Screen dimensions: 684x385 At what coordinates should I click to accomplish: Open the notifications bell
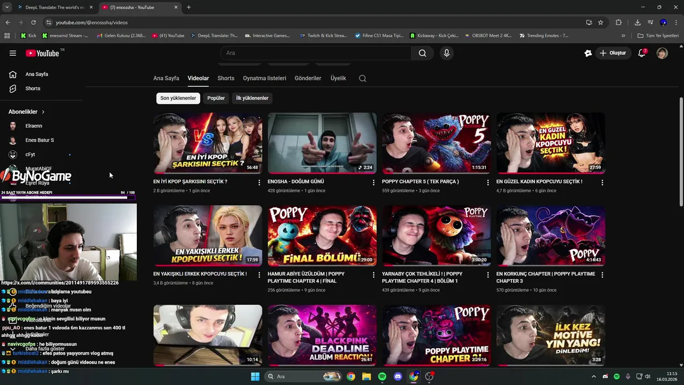pos(642,53)
